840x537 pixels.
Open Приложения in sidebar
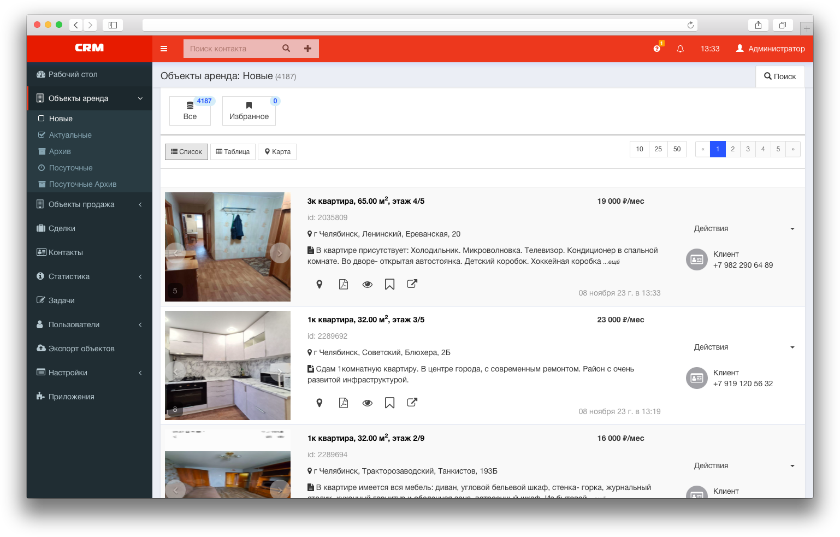(x=90, y=397)
